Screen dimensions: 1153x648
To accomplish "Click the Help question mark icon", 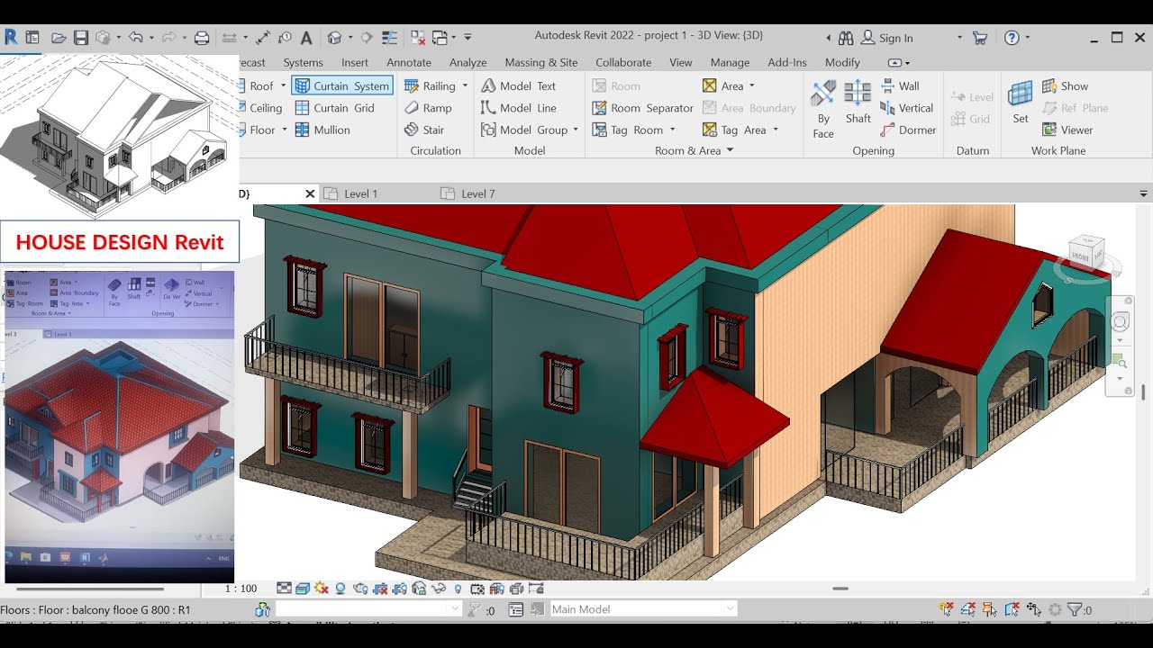I will click(1012, 38).
